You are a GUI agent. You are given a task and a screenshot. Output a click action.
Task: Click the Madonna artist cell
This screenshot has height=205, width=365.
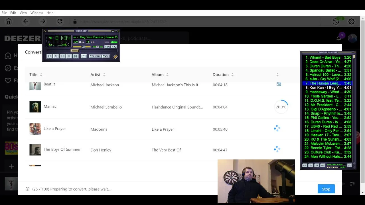(x=99, y=129)
